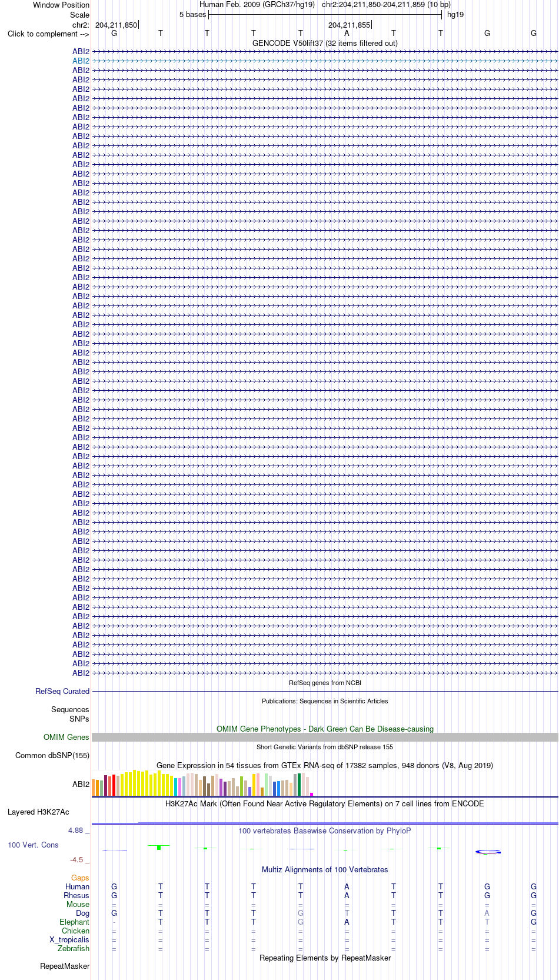This screenshot has height=980, width=559.
Task: Select the Mouse alignment row label
Action: (78, 904)
